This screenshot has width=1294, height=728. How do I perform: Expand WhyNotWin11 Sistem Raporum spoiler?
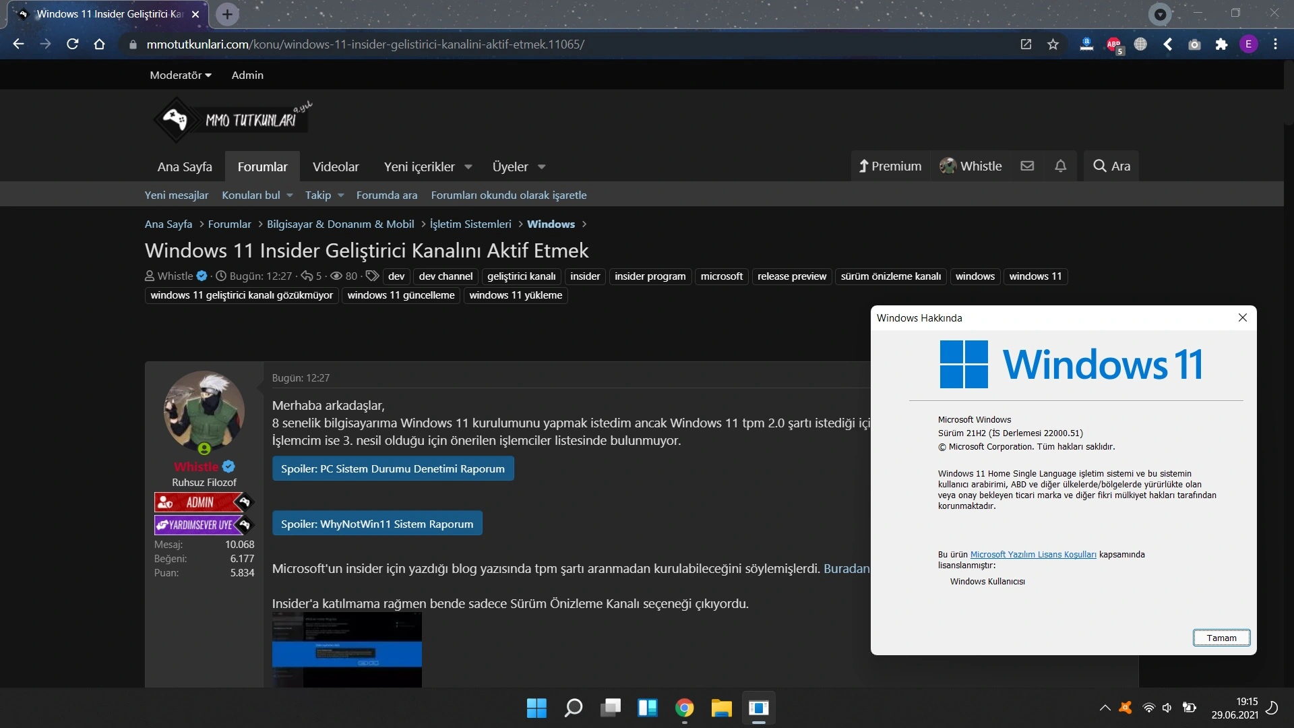(x=377, y=524)
